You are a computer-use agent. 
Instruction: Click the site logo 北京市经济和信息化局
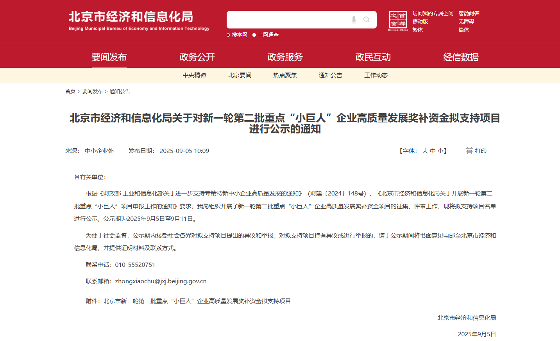(139, 21)
